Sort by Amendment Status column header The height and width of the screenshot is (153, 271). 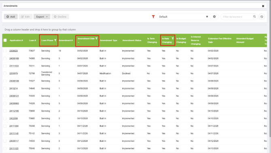(132, 40)
